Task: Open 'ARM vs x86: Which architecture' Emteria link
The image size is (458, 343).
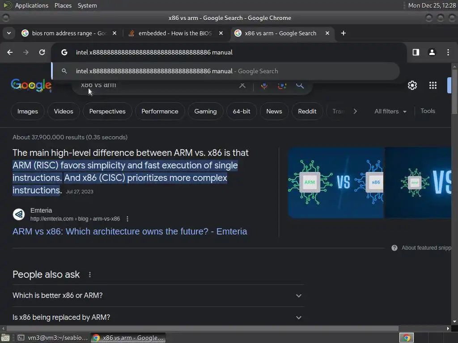Action: (x=130, y=231)
